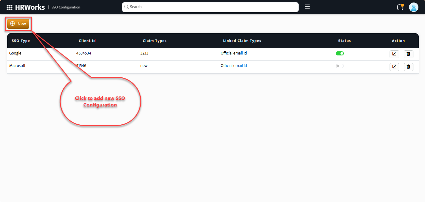Click the delete icon for the Microsoft row
Viewport: 425px width, 202px height.
point(408,67)
